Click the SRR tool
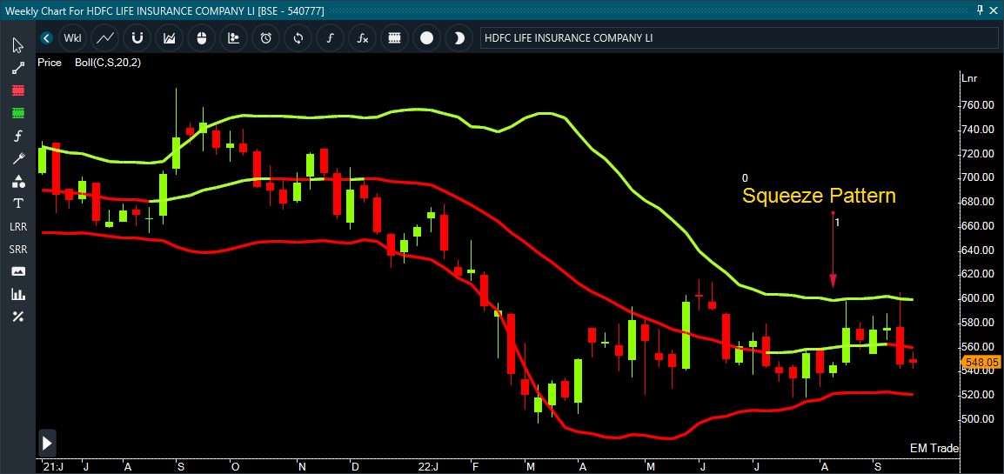 [18, 249]
